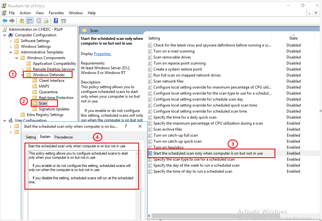The width and height of the screenshot is (322, 221).
Task: Click the dialog's question mark help button
Action: pyautogui.click(x=126, y=126)
